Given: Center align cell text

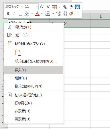Looking at the screenshot, I should click(20, 13).
